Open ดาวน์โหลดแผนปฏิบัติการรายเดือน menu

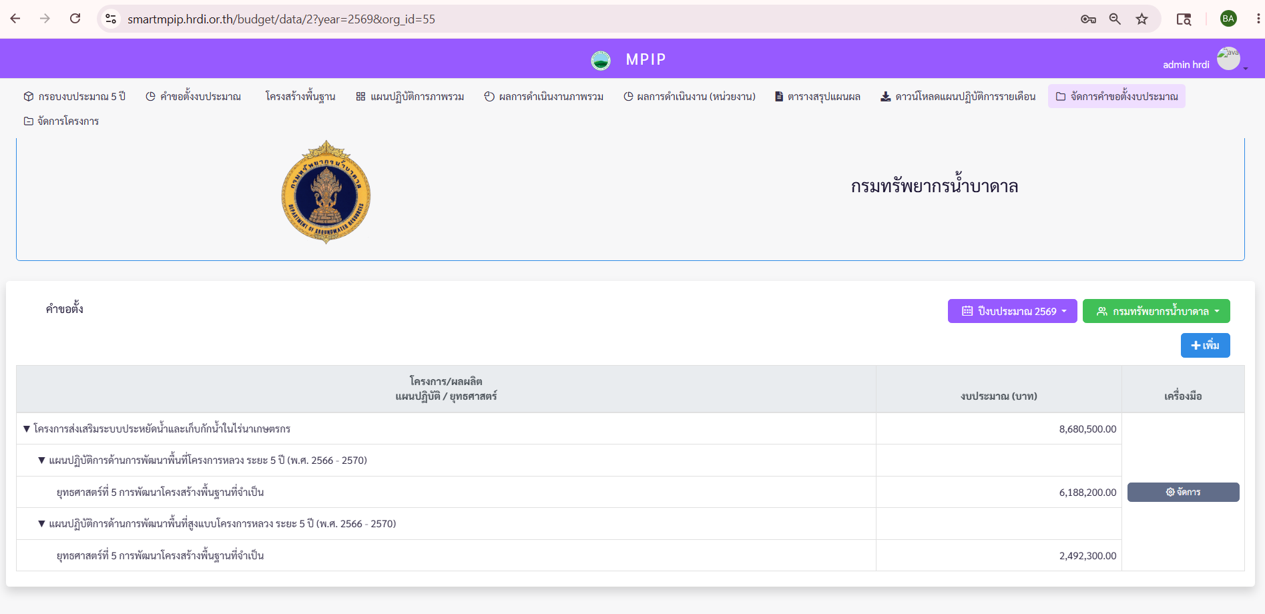(x=958, y=96)
